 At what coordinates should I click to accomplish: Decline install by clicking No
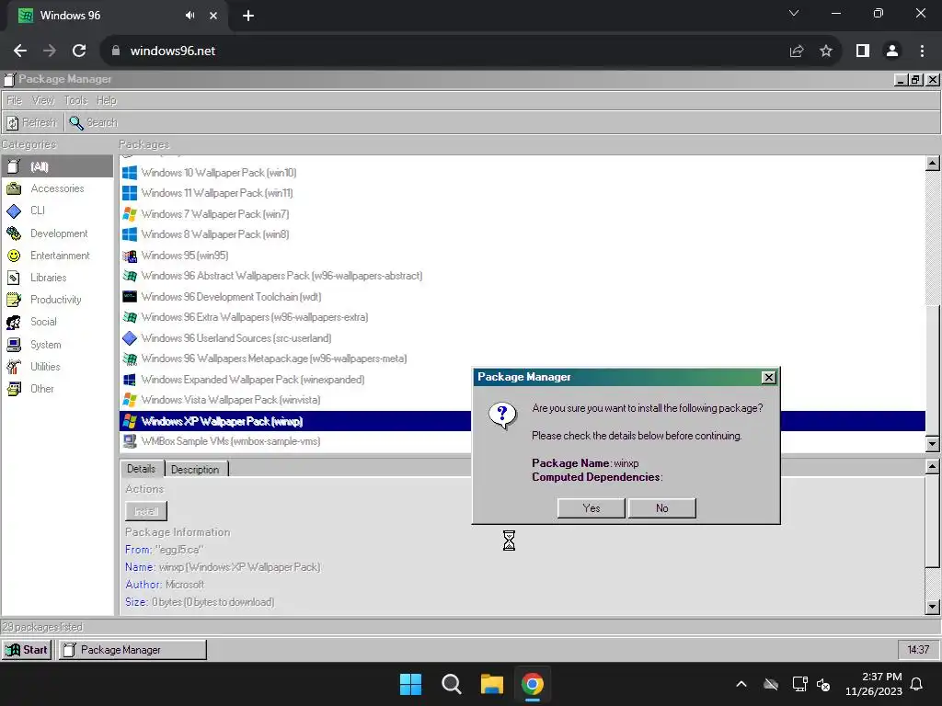(662, 507)
